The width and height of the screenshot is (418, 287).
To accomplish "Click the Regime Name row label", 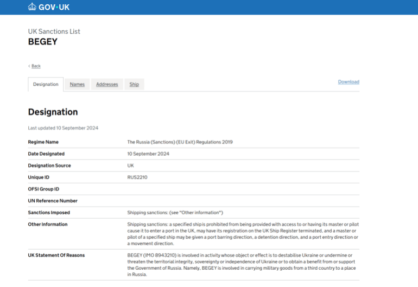I will (x=43, y=142).
